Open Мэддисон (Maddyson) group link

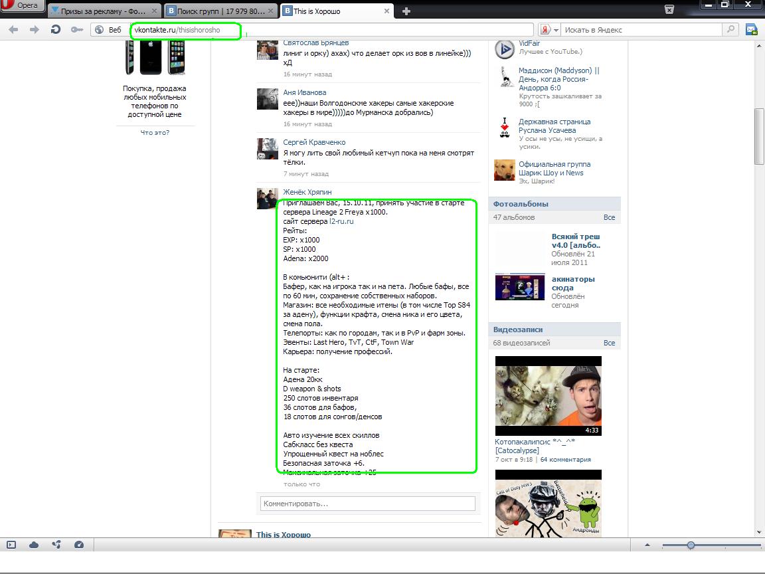click(559, 79)
